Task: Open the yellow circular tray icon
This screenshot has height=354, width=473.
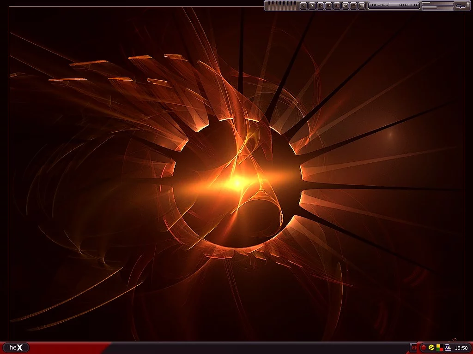Action: pos(431,348)
